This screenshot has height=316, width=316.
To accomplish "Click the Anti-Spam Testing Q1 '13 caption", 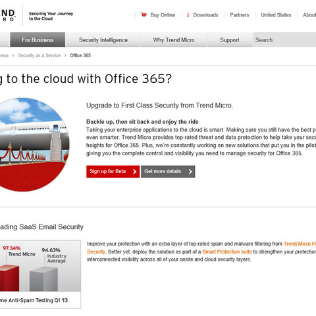I will [x=34, y=300].
